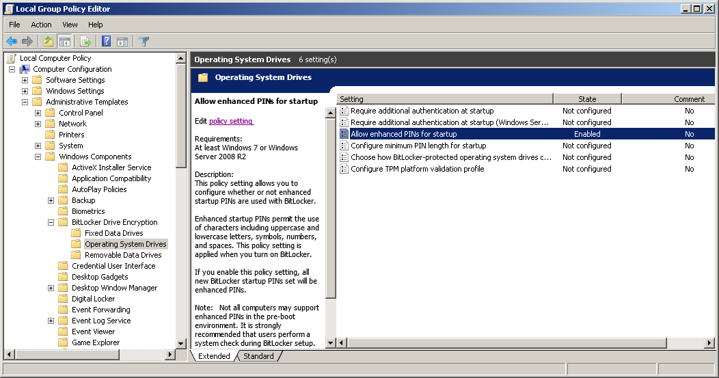The image size is (719, 378).
Task: Expand the Control Panel node
Action: [x=38, y=113]
